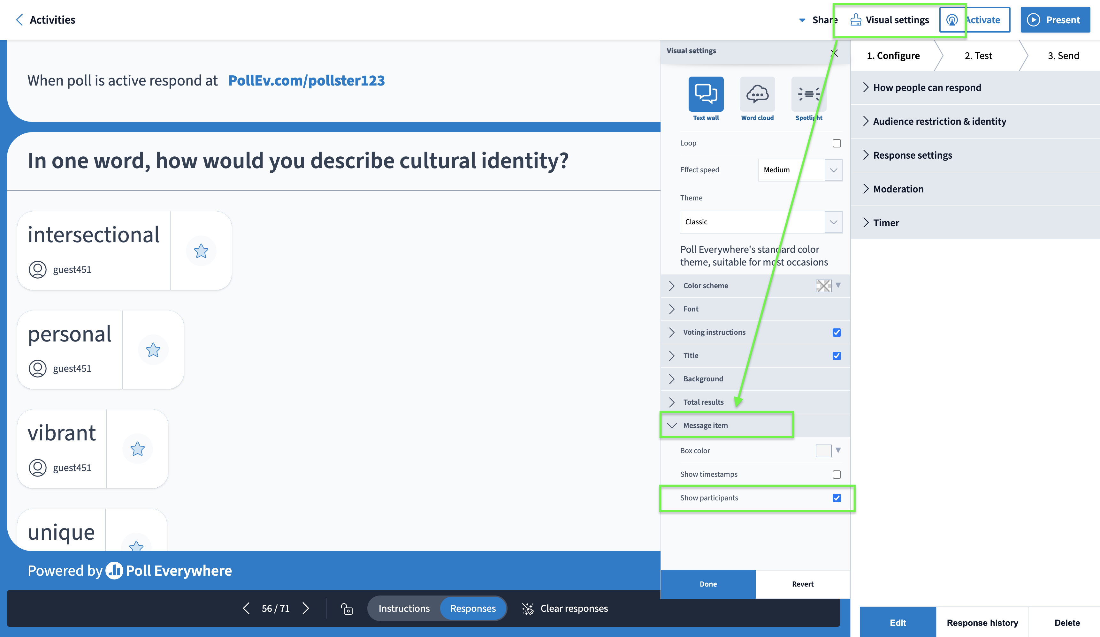Select the Word cloud display icon

click(757, 94)
